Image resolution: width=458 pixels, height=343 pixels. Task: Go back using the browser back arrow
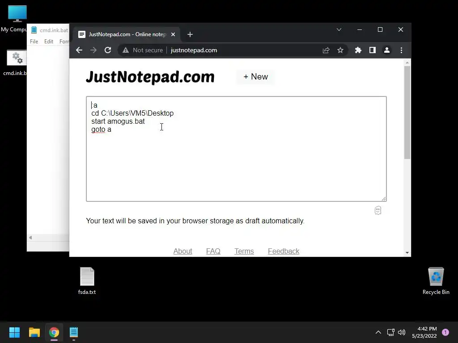pyautogui.click(x=79, y=50)
